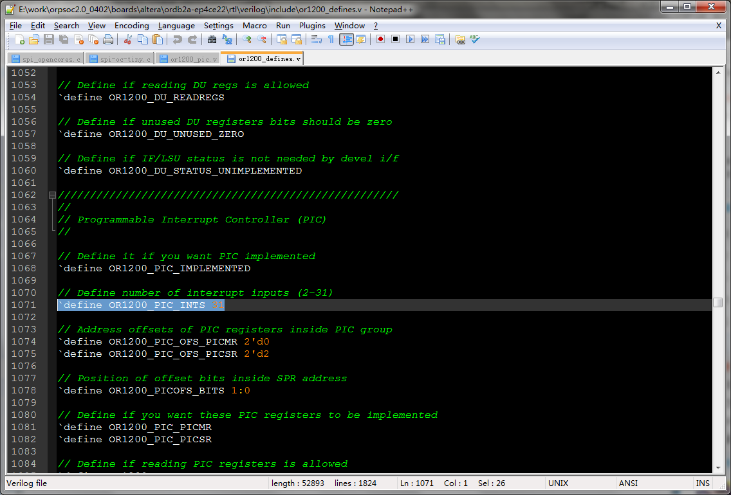731x495 pixels.
Task: Open the Run menu
Action: 283,26
